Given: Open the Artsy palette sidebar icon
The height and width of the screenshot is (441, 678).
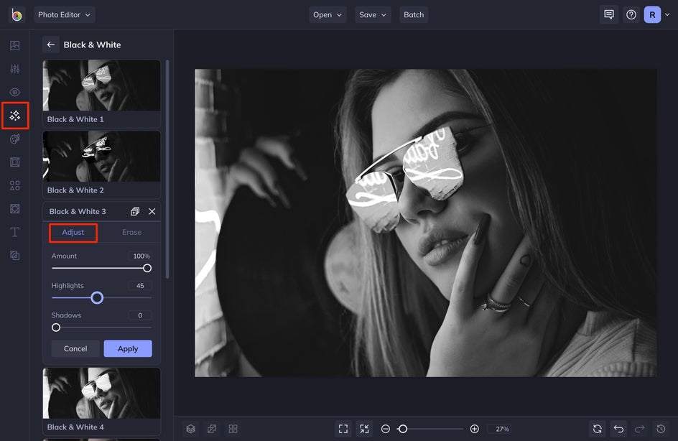Looking at the screenshot, I should [x=14, y=139].
